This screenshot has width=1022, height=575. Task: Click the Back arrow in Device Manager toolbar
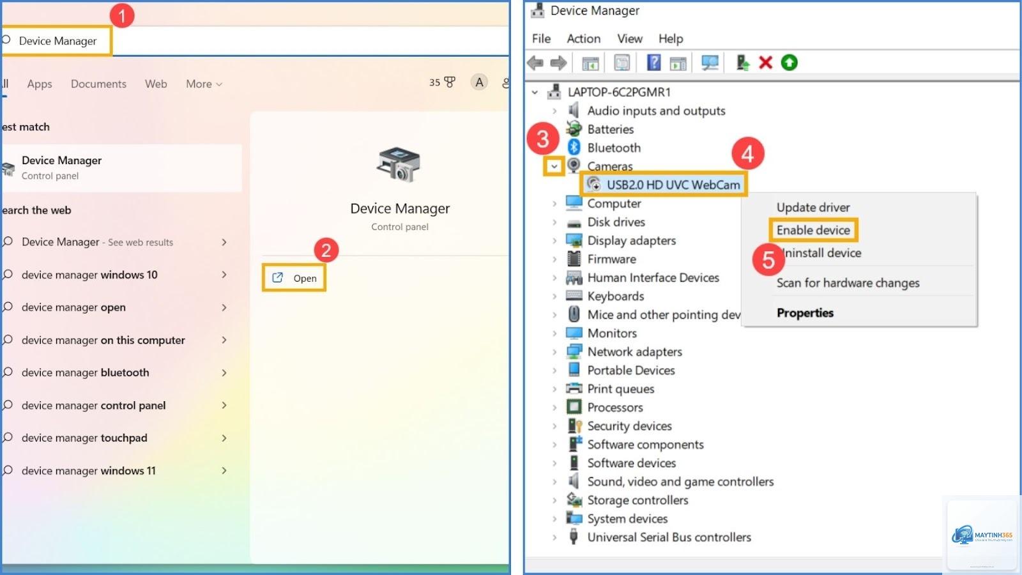pyautogui.click(x=535, y=63)
